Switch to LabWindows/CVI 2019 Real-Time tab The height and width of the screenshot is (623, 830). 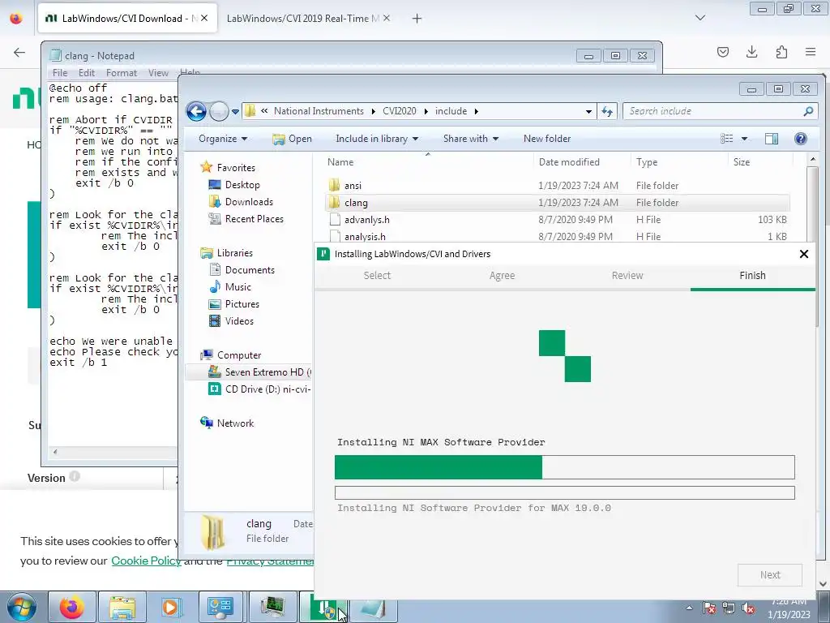308,19
